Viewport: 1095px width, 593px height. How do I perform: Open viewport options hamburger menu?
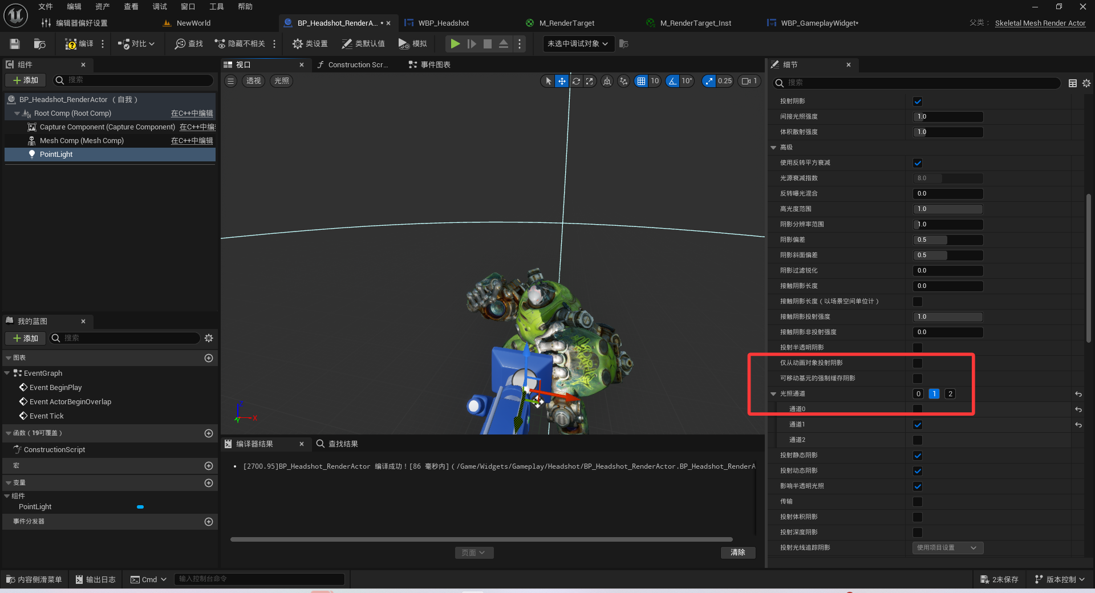tap(230, 81)
